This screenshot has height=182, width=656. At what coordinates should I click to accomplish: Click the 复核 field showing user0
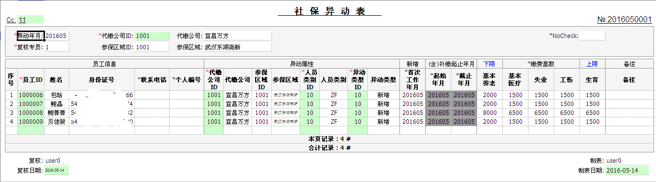(57, 160)
